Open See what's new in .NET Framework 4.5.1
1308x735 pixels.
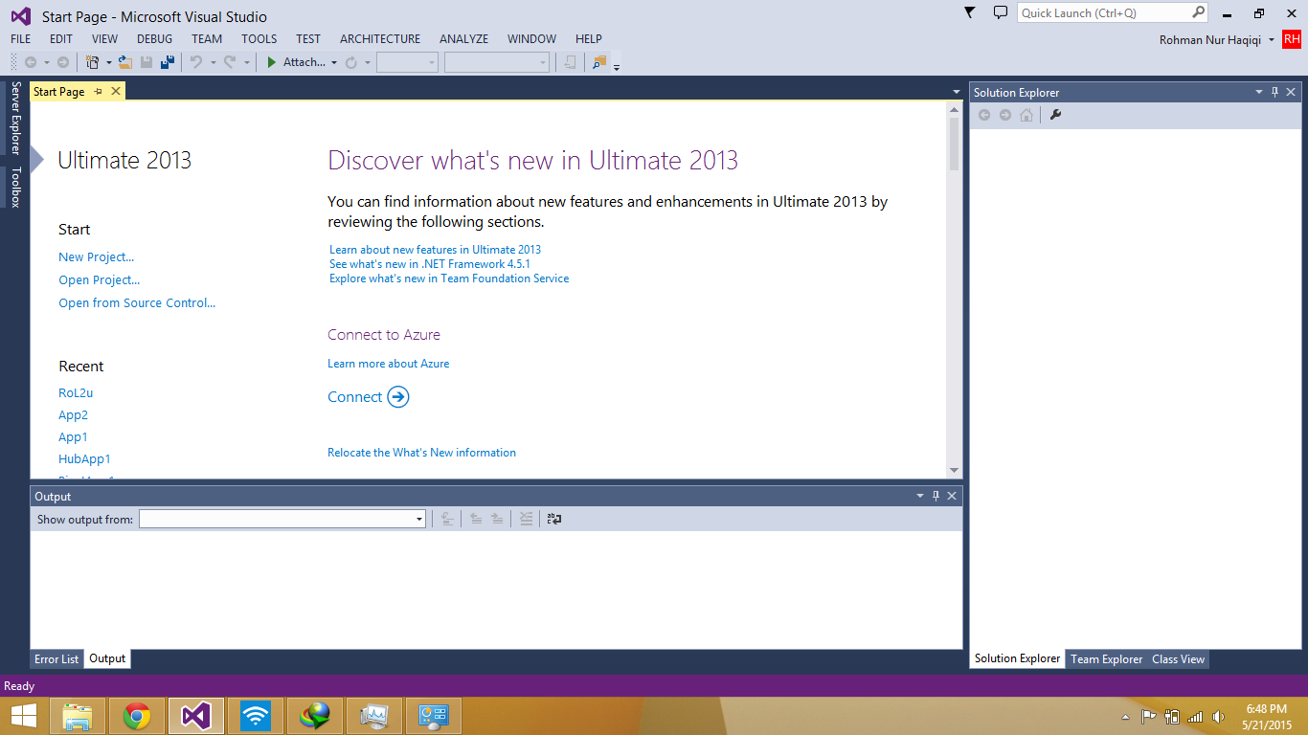coord(430,264)
